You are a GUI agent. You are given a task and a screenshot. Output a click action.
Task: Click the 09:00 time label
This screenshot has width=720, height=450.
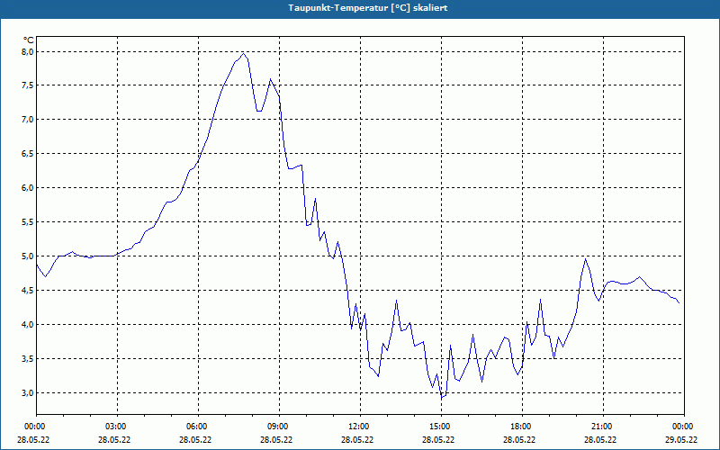click(x=279, y=427)
